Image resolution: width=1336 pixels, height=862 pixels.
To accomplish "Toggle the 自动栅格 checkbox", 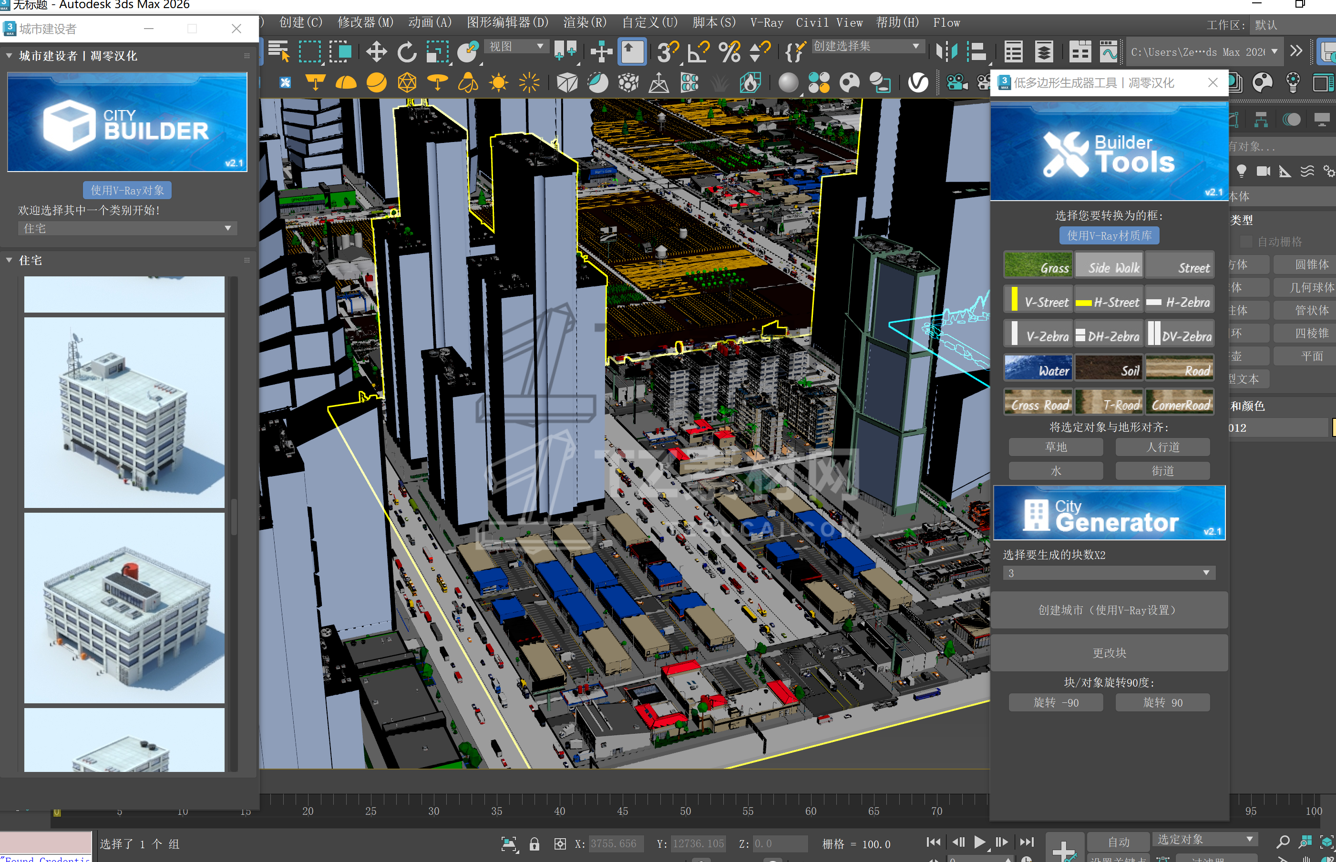I will [1246, 242].
